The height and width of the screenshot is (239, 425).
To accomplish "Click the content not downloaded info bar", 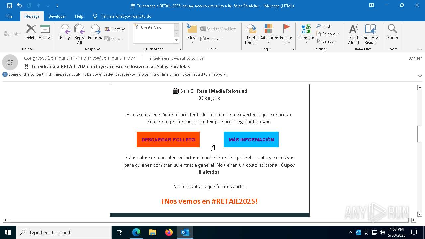I will pos(115,74).
